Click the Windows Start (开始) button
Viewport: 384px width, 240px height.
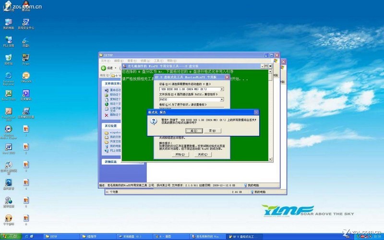tap(11, 236)
